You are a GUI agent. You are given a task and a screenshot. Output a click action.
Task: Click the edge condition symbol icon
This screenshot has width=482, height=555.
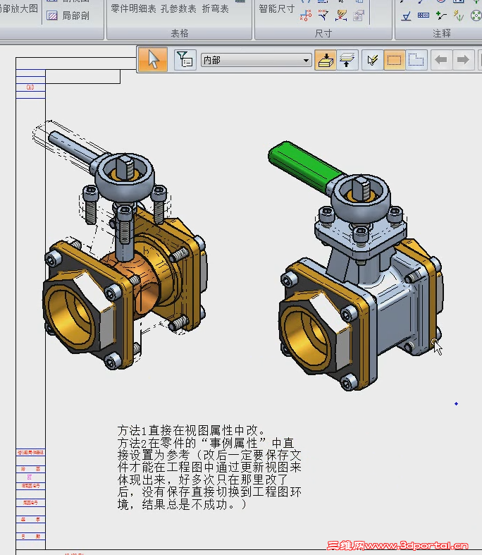click(459, 16)
